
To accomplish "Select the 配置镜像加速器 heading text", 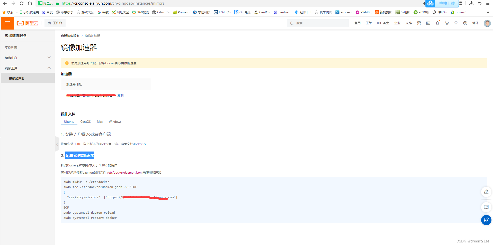I will click(80, 155).
